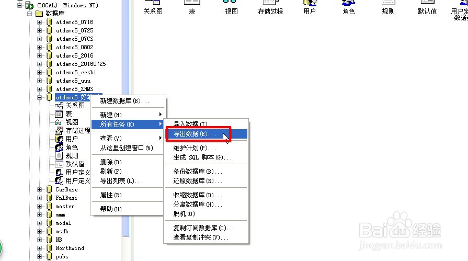Choose 帮助(H) in context menu

click(128, 209)
